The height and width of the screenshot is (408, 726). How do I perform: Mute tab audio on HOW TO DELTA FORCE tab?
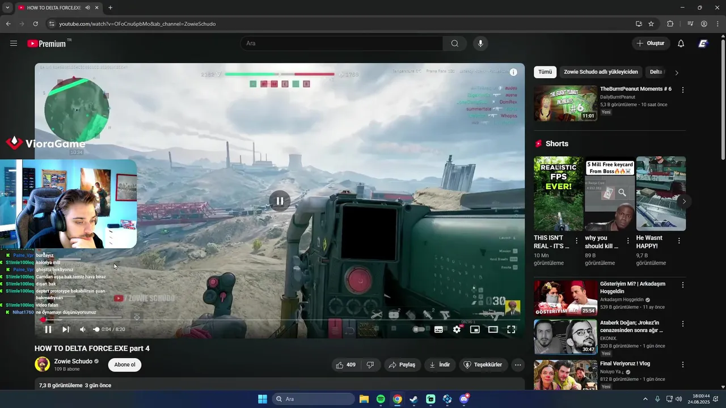click(x=87, y=8)
